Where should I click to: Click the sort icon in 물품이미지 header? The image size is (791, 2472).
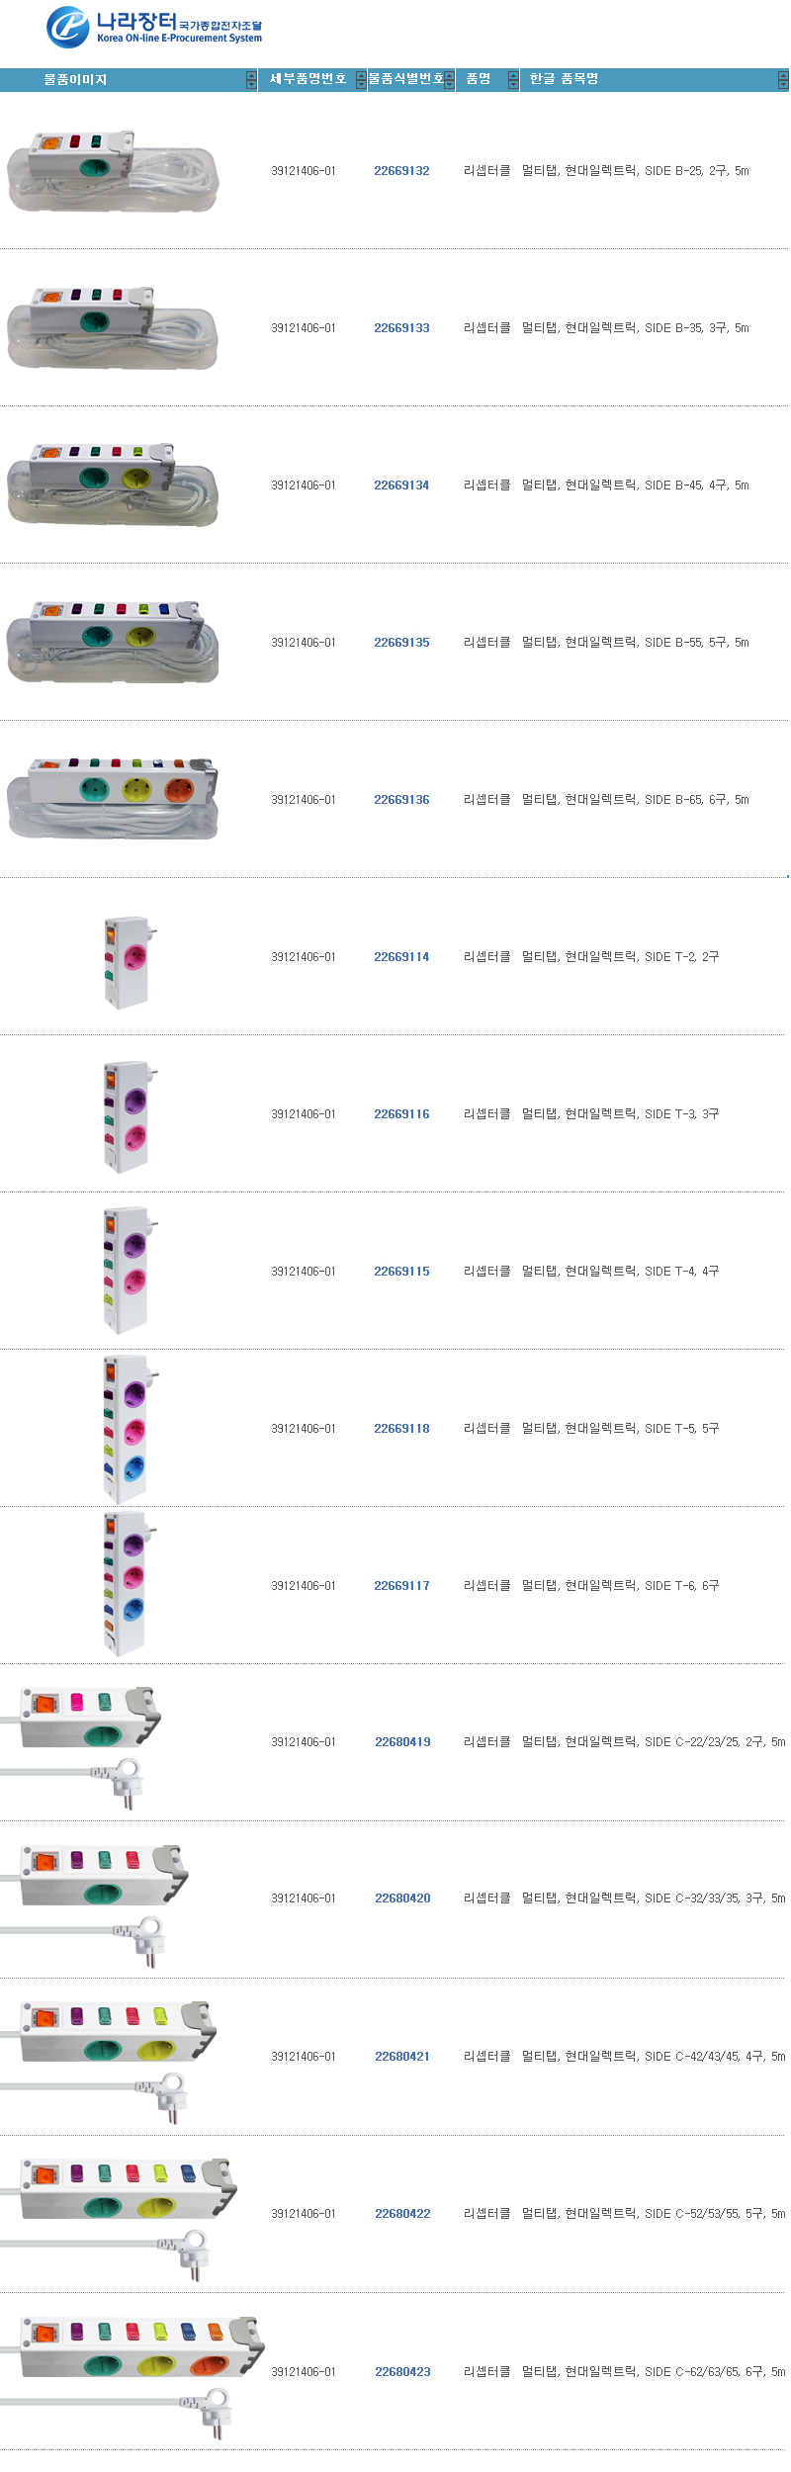point(251,80)
